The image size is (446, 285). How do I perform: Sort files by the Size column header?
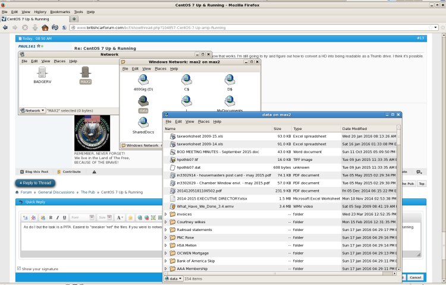coord(282,129)
